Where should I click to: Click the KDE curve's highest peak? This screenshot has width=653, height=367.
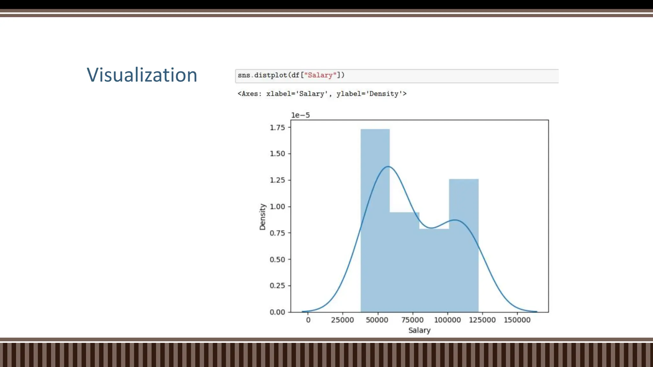(388, 167)
